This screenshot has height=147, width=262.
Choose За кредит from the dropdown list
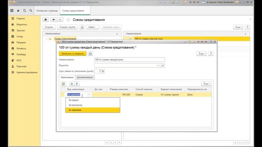93,100
